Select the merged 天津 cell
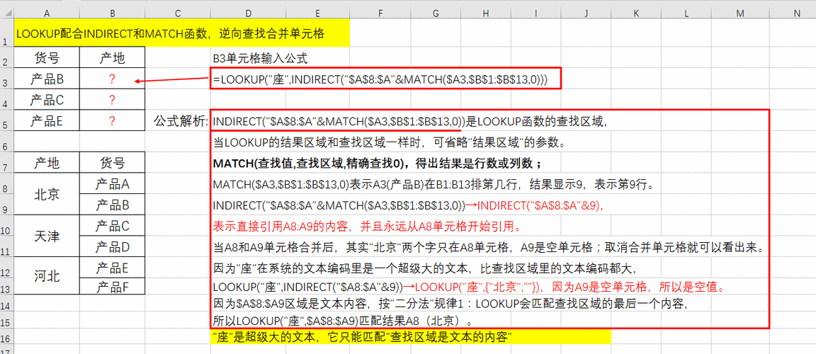Screen dimensions: 816x354 tap(47, 236)
